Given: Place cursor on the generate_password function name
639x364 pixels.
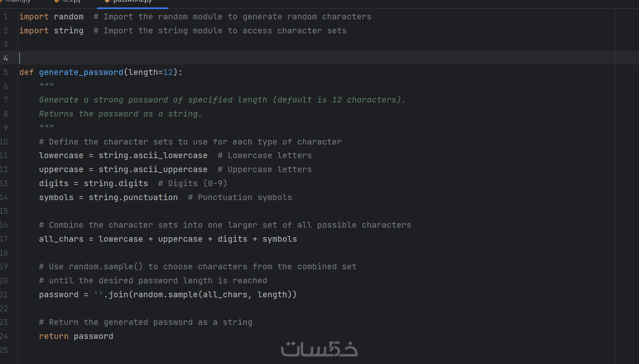Looking at the screenshot, I should coord(81,72).
